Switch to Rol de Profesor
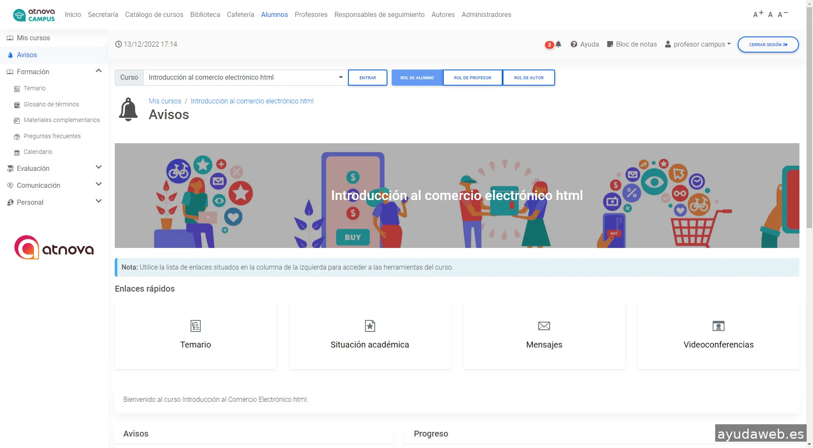Viewport: 813px width, 448px height. [x=473, y=78]
